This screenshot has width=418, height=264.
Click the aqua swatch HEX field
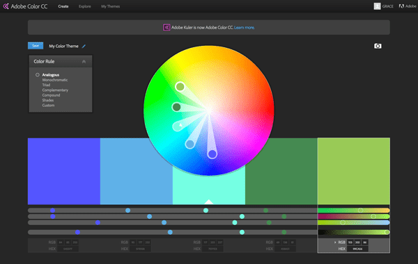pyautogui.click(x=212, y=249)
